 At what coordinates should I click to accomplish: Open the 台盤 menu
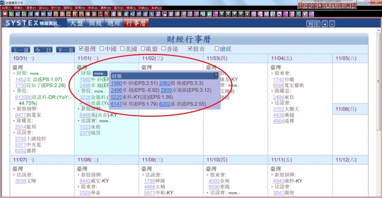coord(6,8)
